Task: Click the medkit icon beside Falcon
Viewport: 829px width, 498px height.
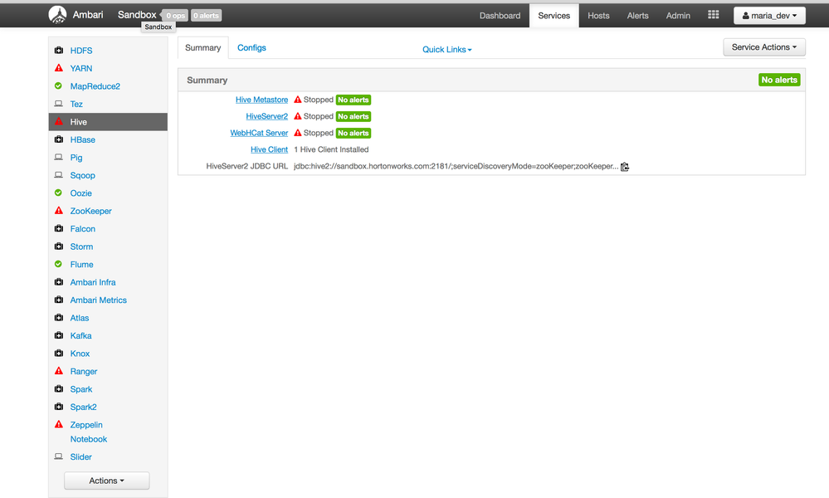Action: pyautogui.click(x=59, y=228)
